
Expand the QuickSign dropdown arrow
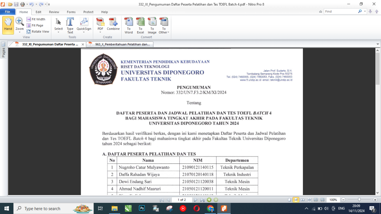(x=84, y=32)
